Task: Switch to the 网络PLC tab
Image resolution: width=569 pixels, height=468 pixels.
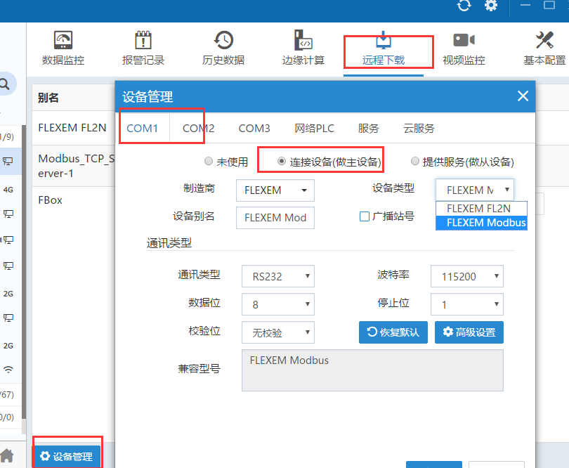Action: (314, 128)
